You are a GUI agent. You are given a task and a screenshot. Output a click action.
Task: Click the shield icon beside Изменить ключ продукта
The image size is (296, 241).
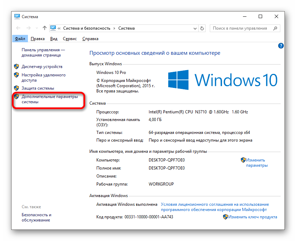225,217
